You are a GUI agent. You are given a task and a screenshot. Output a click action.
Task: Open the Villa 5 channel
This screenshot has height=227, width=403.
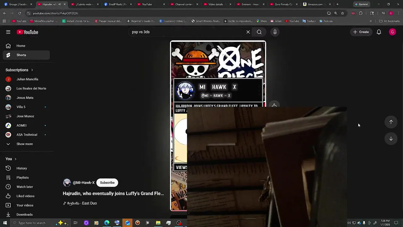26,107
